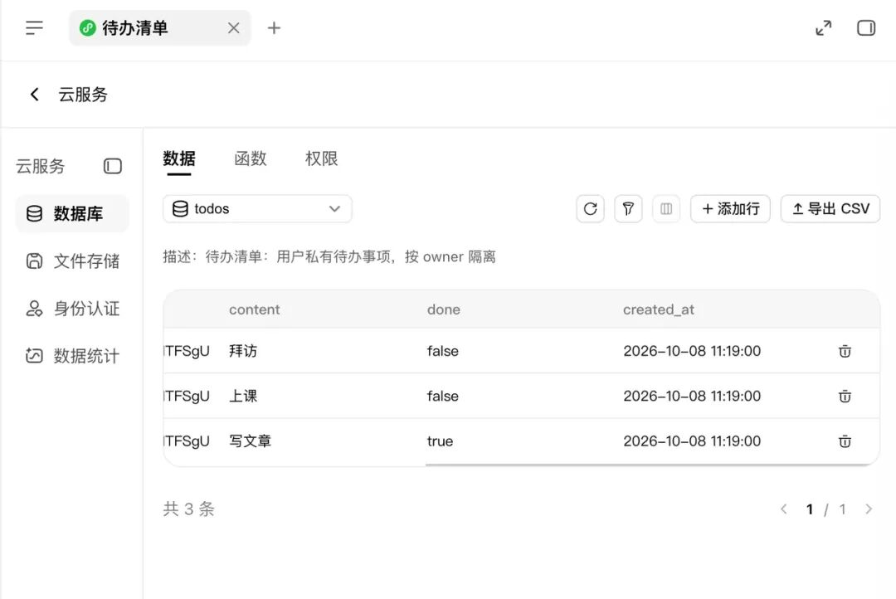Switch to the 权限 tab

[x=321, y=158]
